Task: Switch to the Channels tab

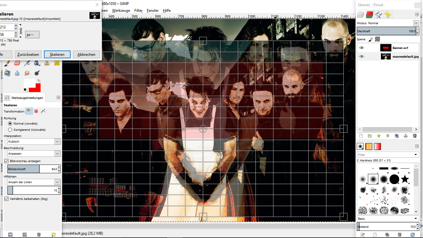Action: click(369, 14)
